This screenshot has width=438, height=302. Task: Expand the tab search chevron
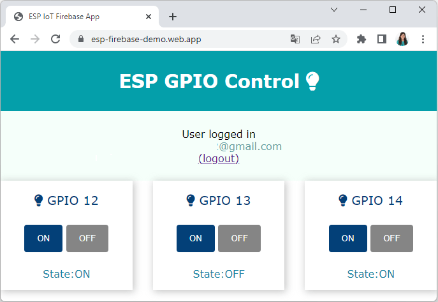[334, 10]
